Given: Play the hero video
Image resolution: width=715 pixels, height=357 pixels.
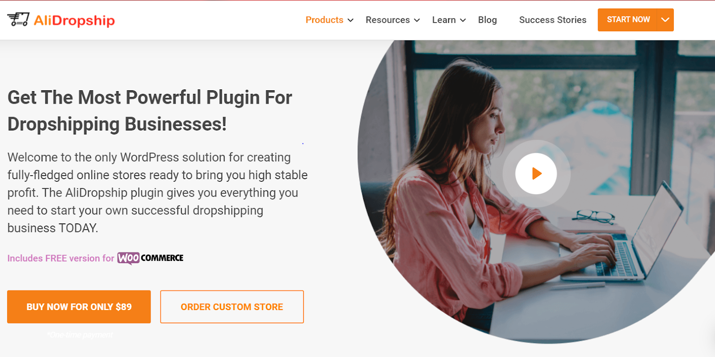Looking at the screenshot, I should click(536, 173).
